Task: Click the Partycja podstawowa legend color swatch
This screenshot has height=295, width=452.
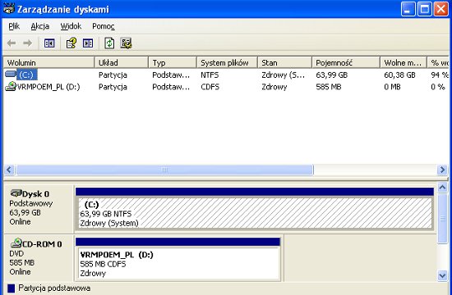Action: point(11,288)
